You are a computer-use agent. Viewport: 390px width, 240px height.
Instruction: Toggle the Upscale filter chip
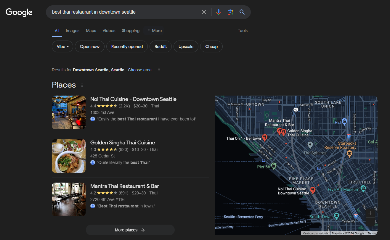tap(186, 46)
